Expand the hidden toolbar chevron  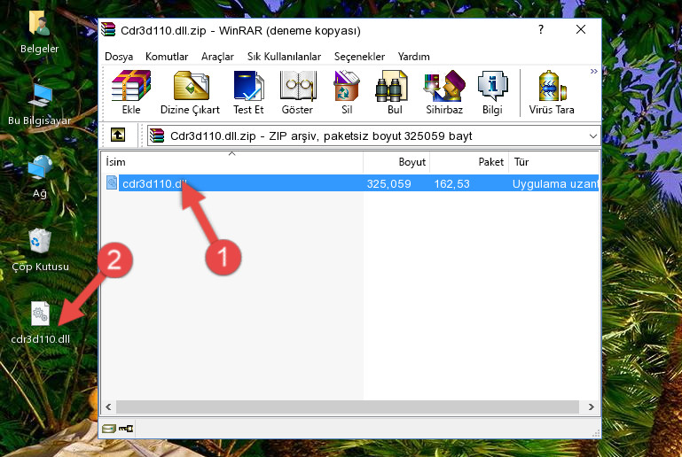(593, 71)
